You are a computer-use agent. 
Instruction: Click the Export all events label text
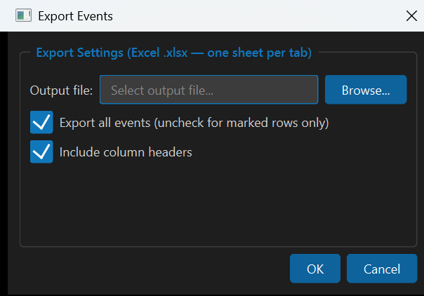[194, 123]
